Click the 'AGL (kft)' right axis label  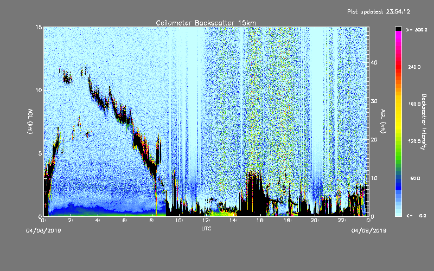pyautogui.click(x=383, y=121)
